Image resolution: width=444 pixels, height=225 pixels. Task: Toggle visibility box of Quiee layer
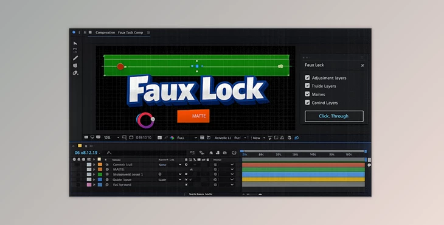89,179
